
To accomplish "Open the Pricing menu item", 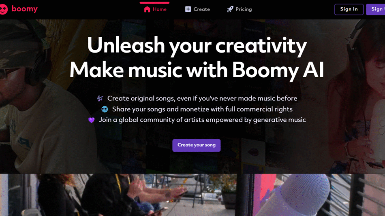I will click(x=240, y=9).
